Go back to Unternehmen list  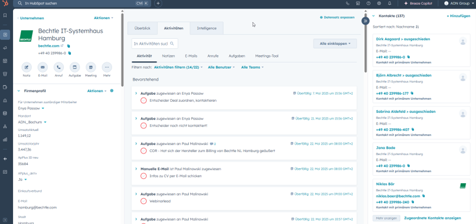31,18
